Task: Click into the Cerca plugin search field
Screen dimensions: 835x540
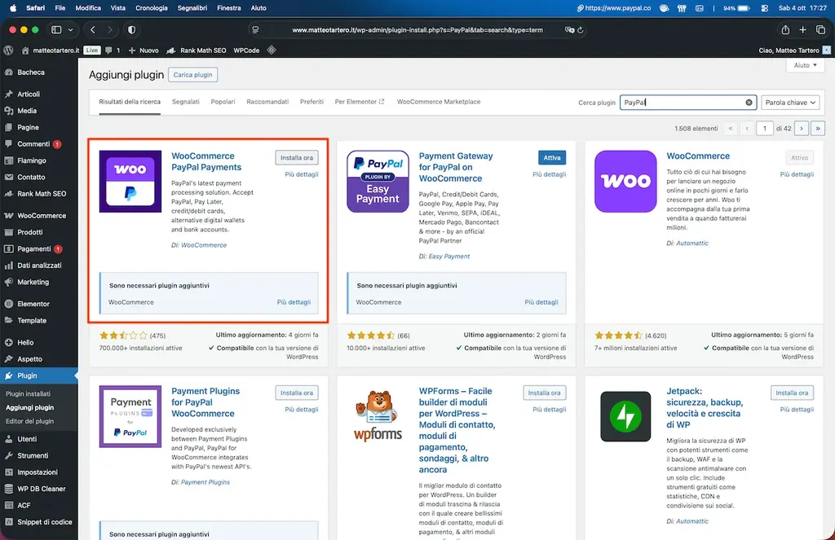Action: (681, 103)
